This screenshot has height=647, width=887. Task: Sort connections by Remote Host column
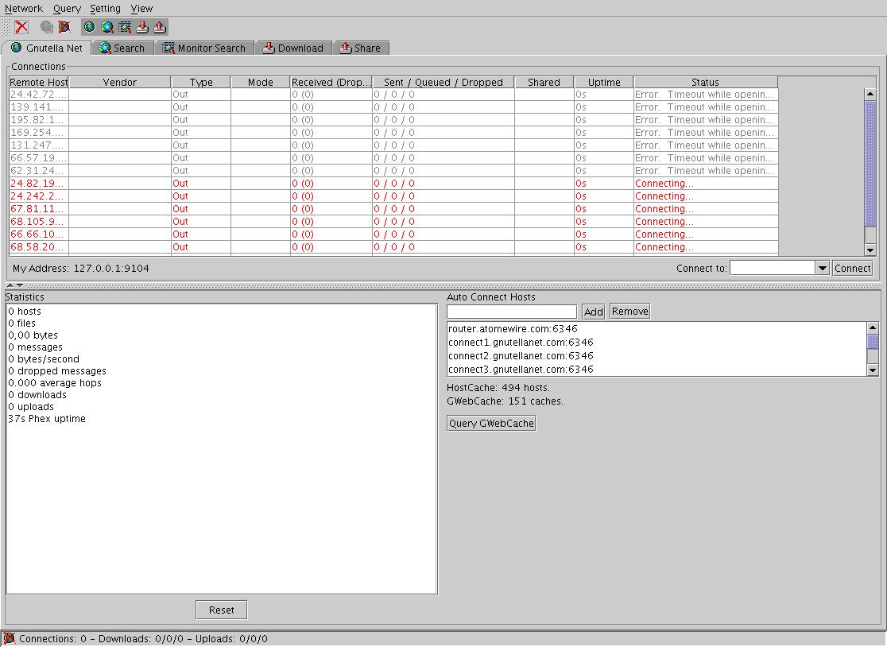click(38, 82)
